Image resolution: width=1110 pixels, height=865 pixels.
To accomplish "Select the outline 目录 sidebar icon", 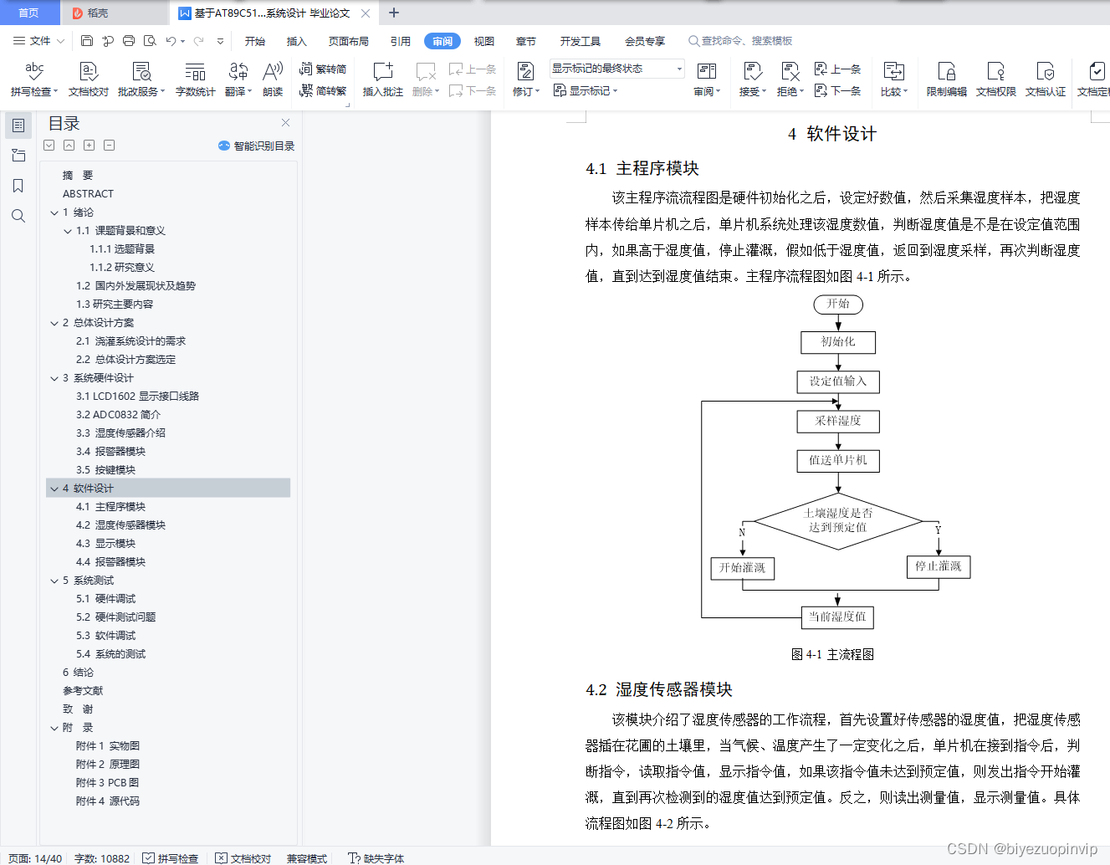I will coord(18,125).
